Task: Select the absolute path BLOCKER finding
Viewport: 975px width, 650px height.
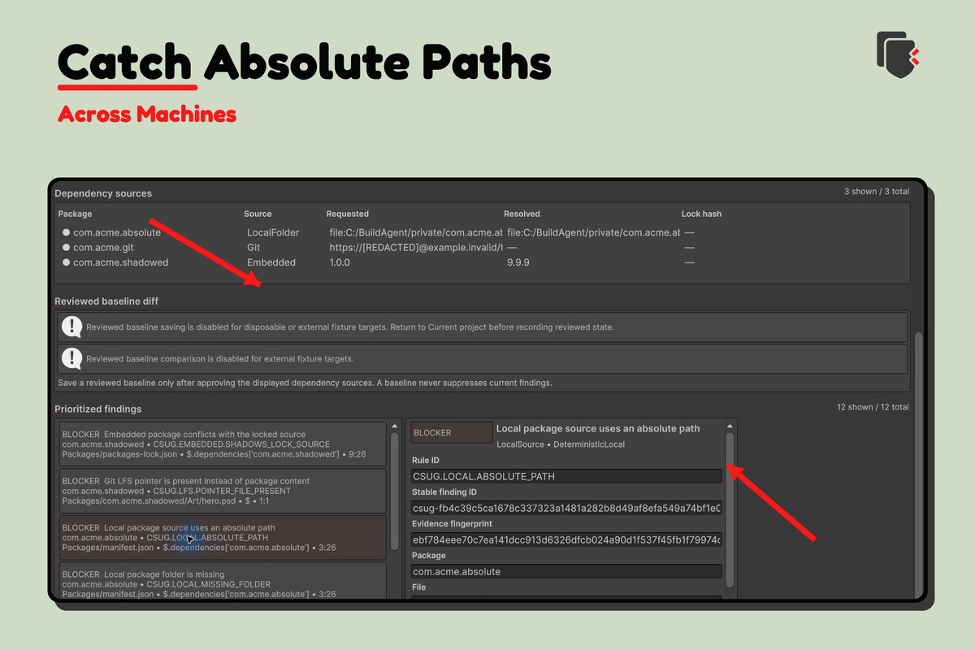Action: pos(223,537)
